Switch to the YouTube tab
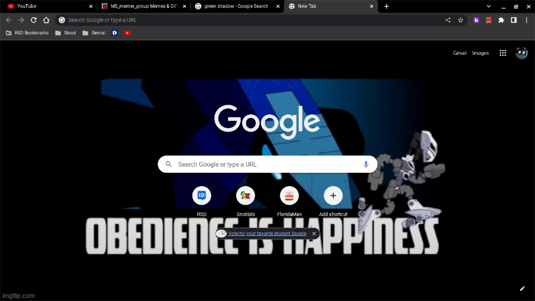This screenshot has height=301, width=535. coord(48,6)
